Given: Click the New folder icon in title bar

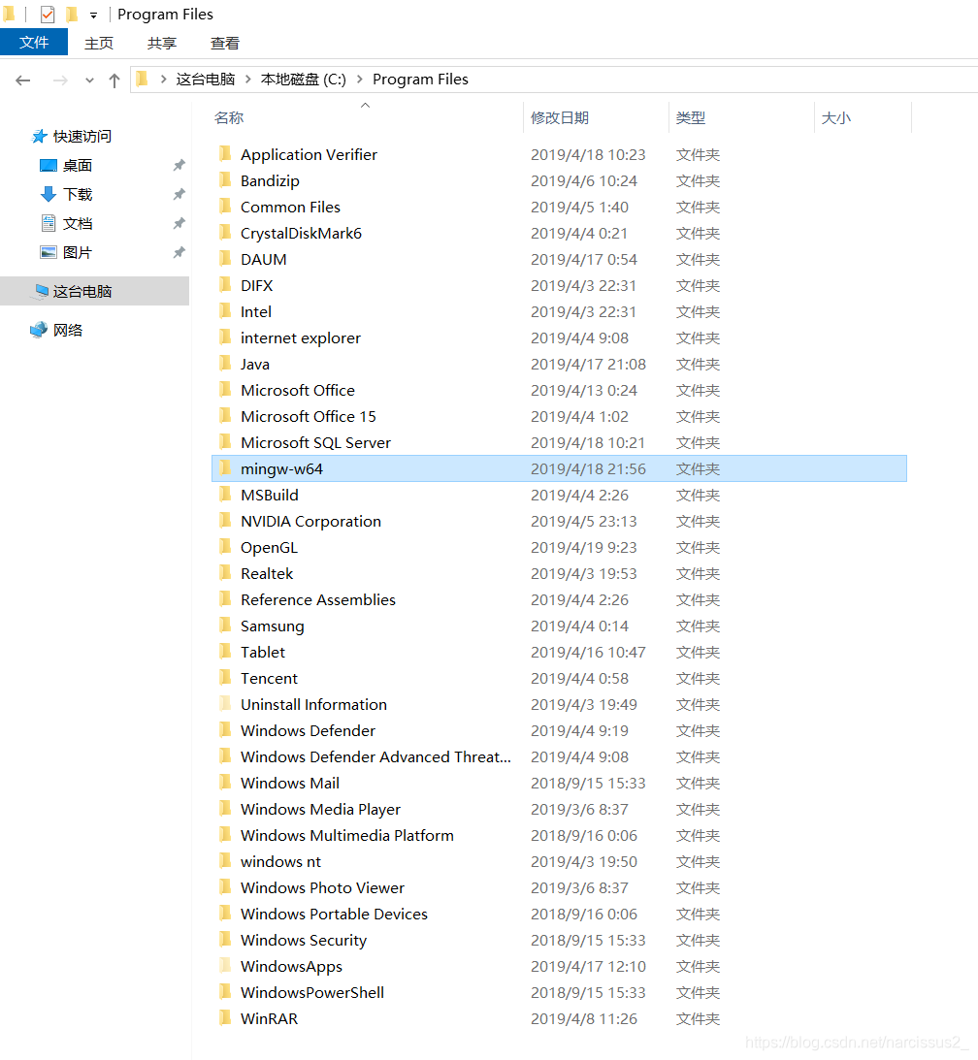Looking at the screenshot, I should tap(72, 15).
